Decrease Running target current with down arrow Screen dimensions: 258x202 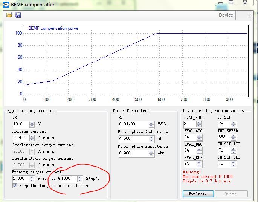pyautogui.click(x=32, y=180)
